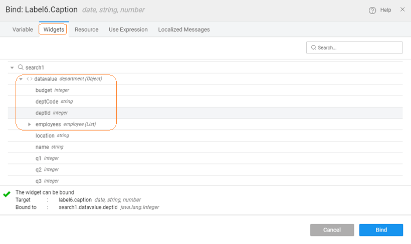The image size is (411, 244).
Task: Click the Help question mark icon
Action: point(372,10)
